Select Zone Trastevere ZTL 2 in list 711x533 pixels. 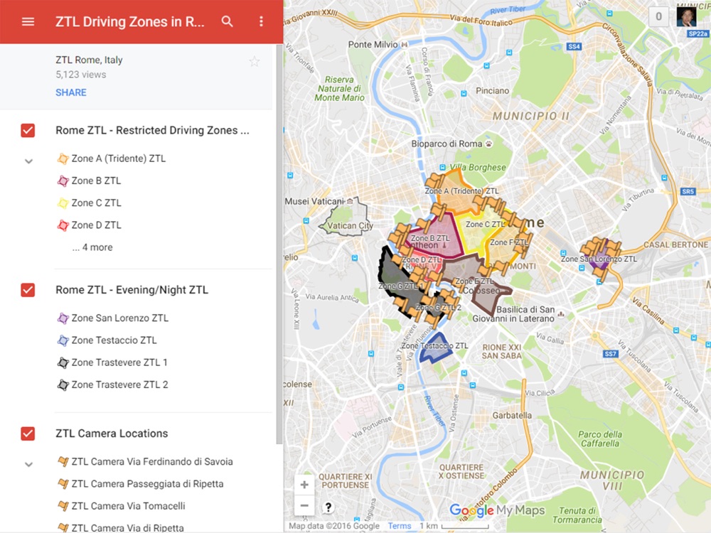coord(119,384)
